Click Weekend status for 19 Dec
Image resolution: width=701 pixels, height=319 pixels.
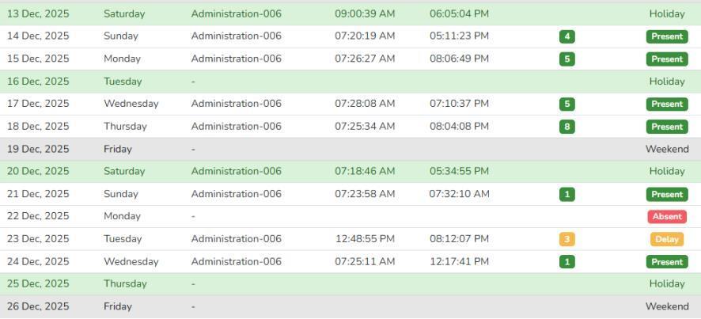click(x=666, y=149)
